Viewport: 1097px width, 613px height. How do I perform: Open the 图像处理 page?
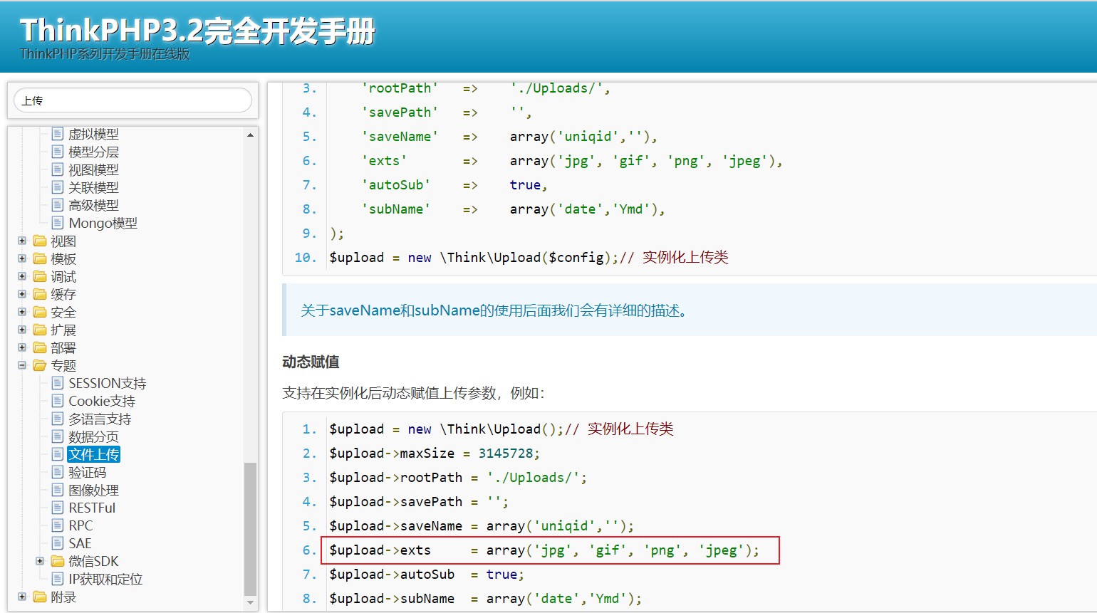(x=93, y=490)
